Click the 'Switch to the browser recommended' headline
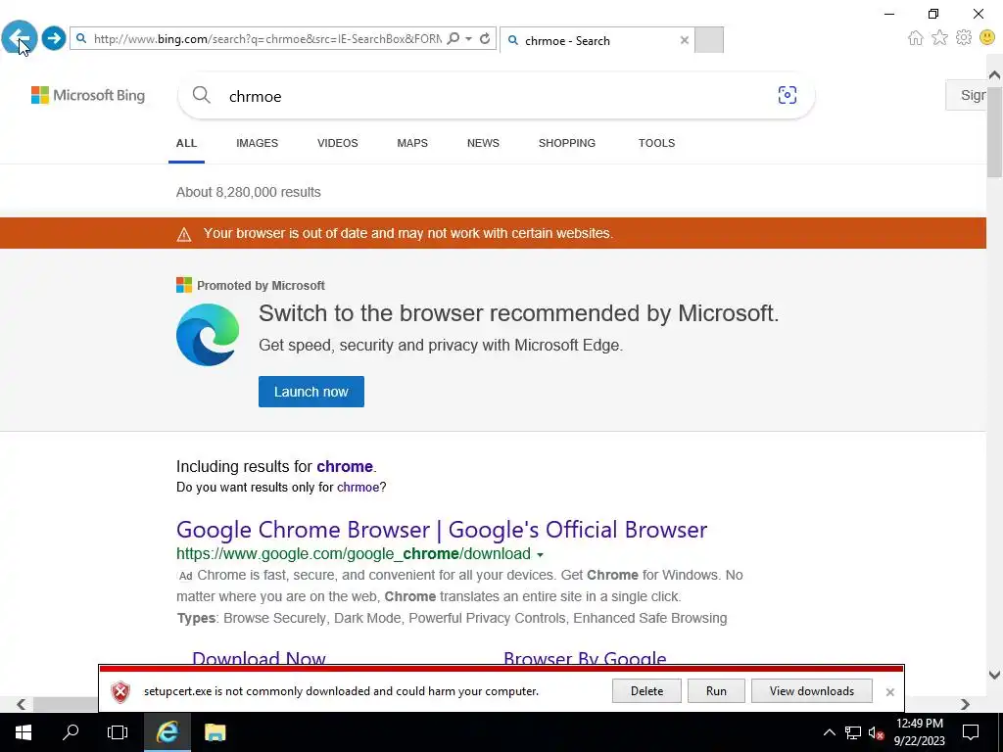This screenshot has height=752, width=1003. tap(519, 313)
